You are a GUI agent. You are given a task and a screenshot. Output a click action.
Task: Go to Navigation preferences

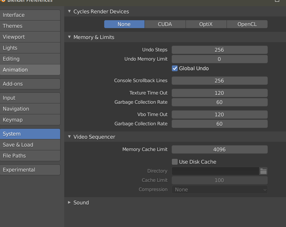pyautogui.click(x=30, y=109)
